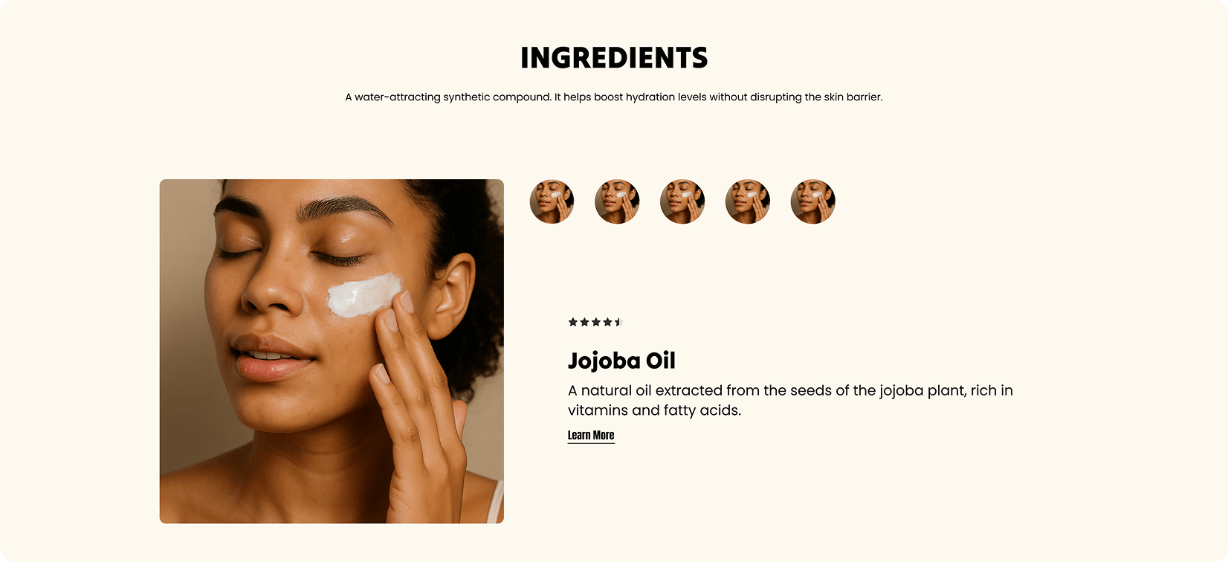Open the fifth circular ingredient thumbnail
1228x562 pixels.
pos(813,201)
